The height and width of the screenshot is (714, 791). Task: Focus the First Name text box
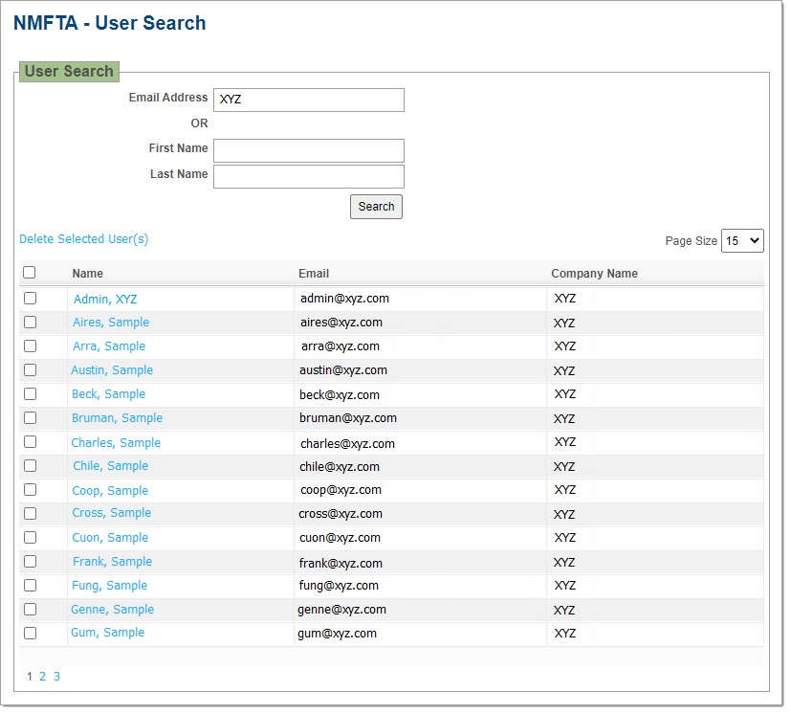(x=309, y=150)
